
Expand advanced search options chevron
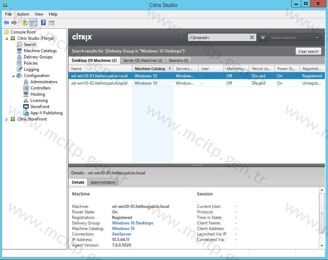263,38
